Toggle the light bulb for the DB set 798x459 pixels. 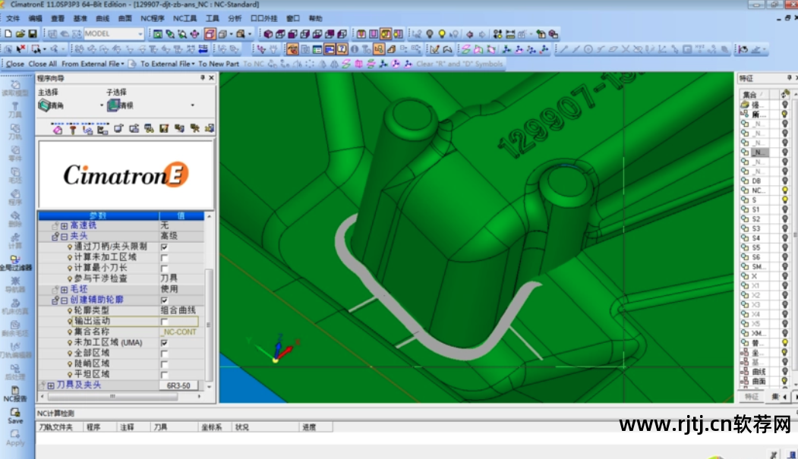coord(785,181)
